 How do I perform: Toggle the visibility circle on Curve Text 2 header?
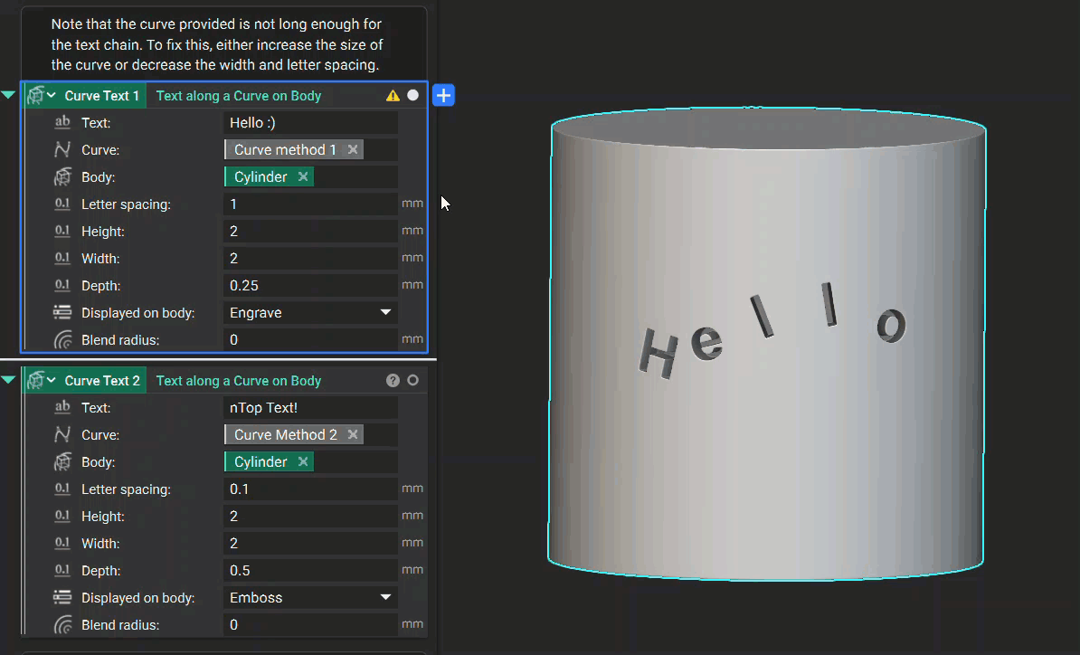(x=412, y=380)
